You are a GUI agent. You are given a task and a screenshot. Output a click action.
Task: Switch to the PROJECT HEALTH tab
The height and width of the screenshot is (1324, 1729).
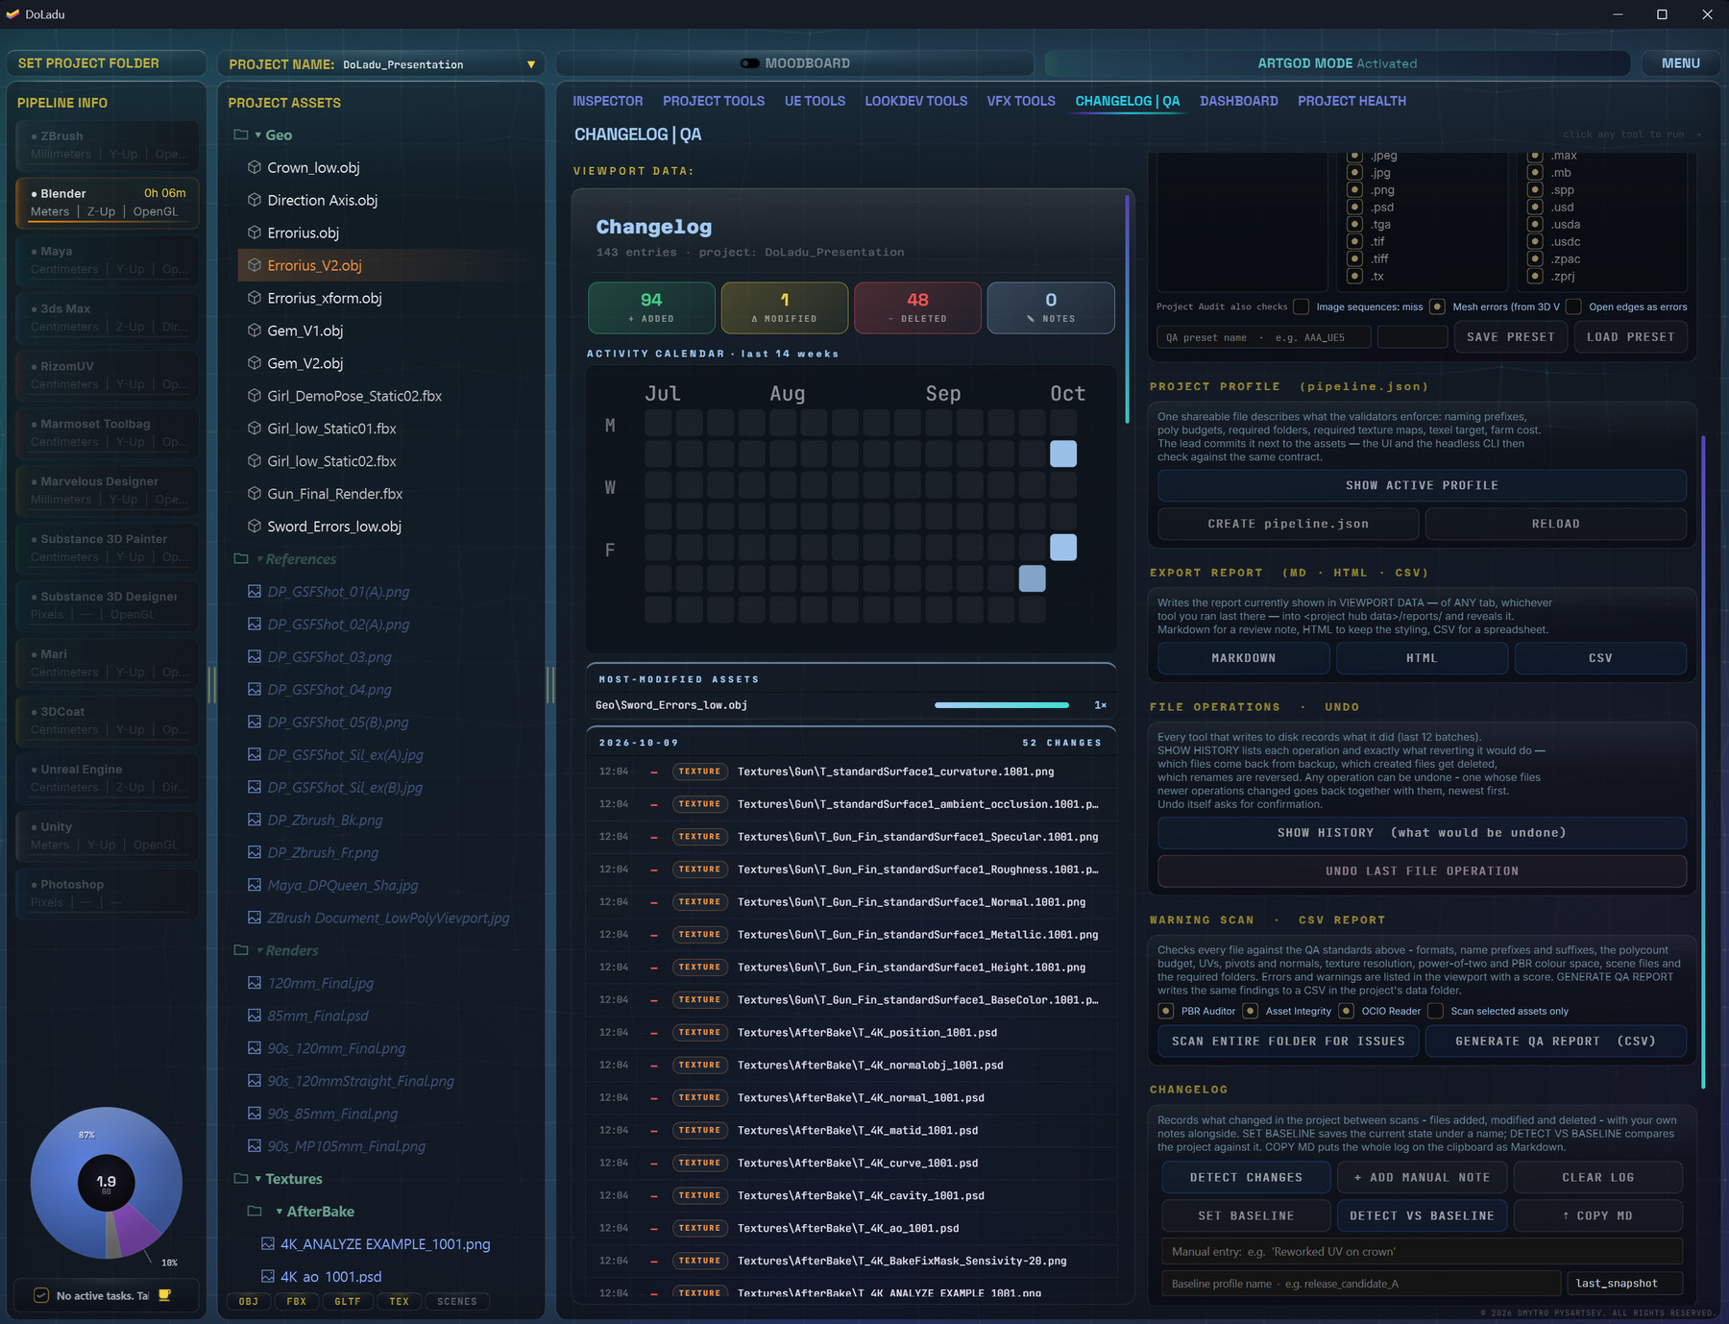1352,101
